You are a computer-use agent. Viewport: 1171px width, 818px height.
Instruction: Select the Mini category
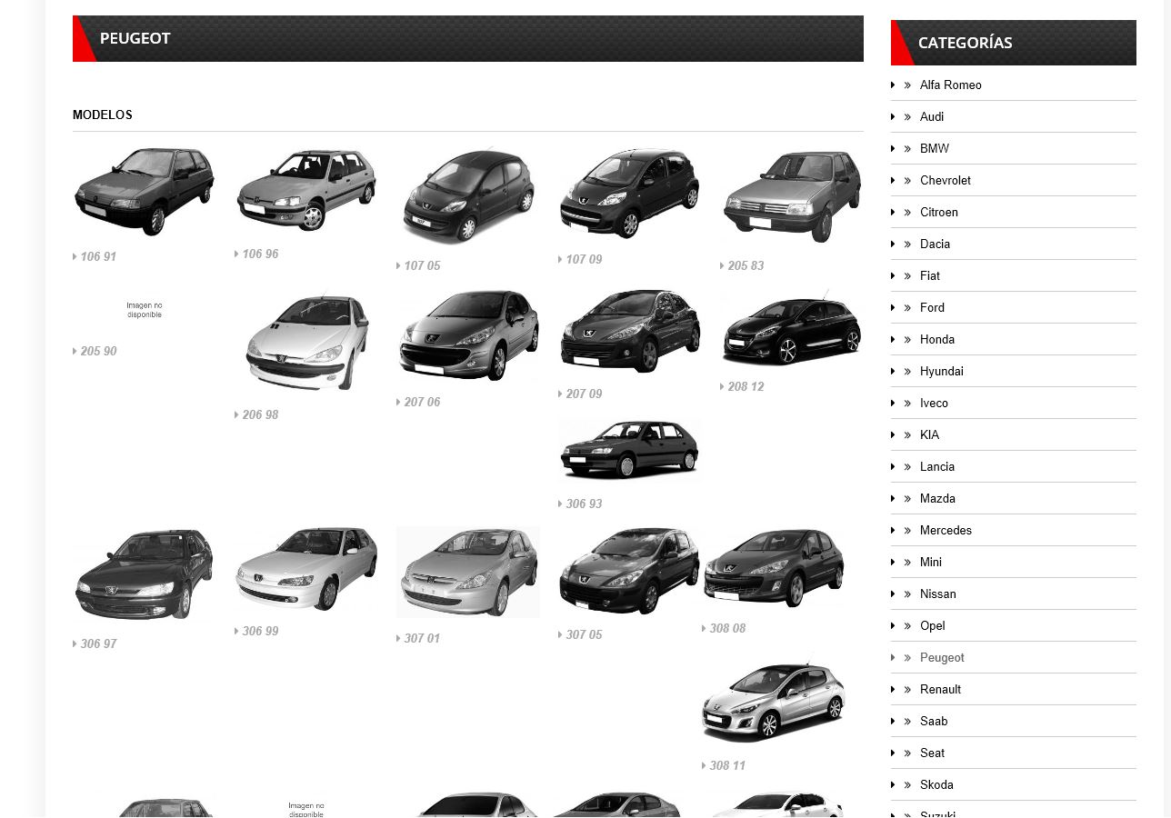click(931, 563)
